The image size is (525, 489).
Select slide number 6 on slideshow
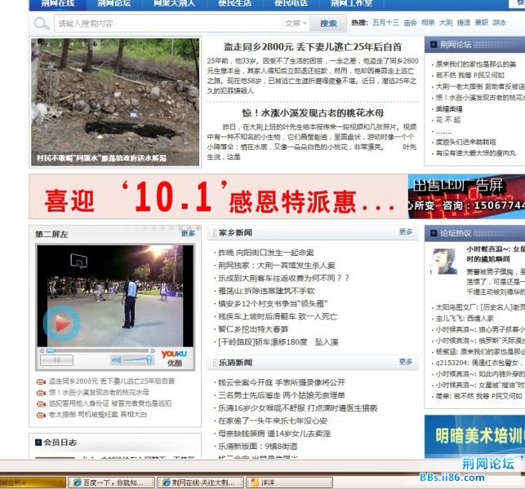point(95,44)
